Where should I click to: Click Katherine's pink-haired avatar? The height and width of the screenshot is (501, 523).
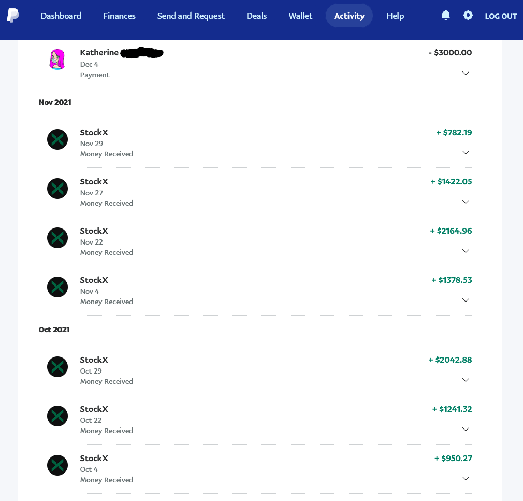coord(57,60)
